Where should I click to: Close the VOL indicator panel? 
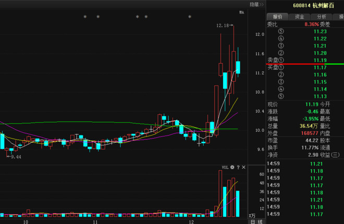(x=243, y=167)
